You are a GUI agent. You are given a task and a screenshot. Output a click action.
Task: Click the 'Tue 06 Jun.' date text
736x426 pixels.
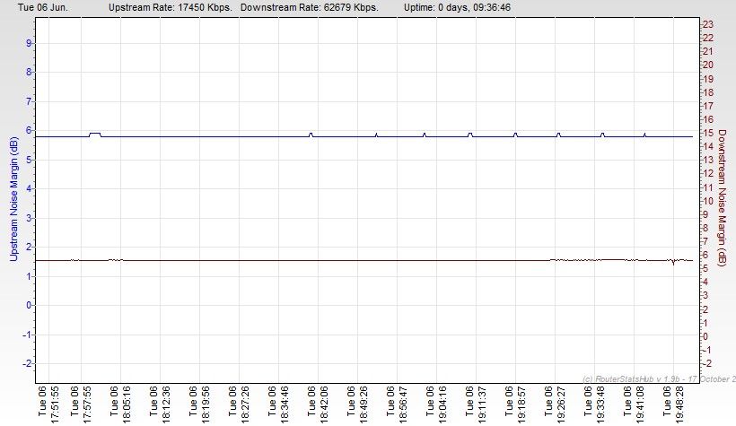click(x=43, y=7)
